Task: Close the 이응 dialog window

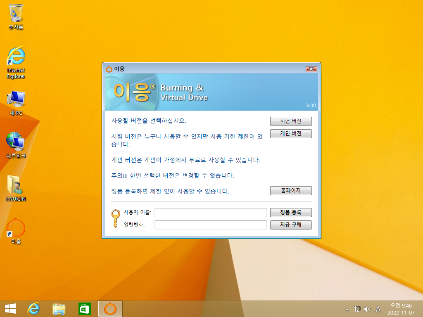Action: tap(311, 69)
